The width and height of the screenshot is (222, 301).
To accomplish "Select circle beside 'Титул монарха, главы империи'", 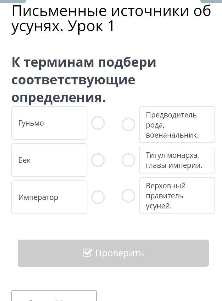I will 128,160.
